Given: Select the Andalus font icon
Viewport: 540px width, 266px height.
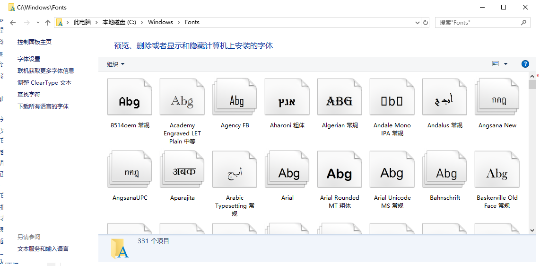Looking at the screenshot, I should [x=444, y=97].
